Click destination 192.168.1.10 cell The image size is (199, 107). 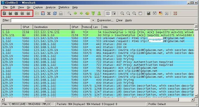point(44,35)
